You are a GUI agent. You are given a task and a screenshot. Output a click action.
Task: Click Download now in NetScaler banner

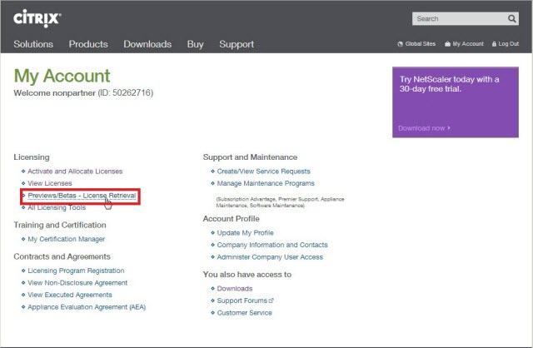[x=423, y=128]
